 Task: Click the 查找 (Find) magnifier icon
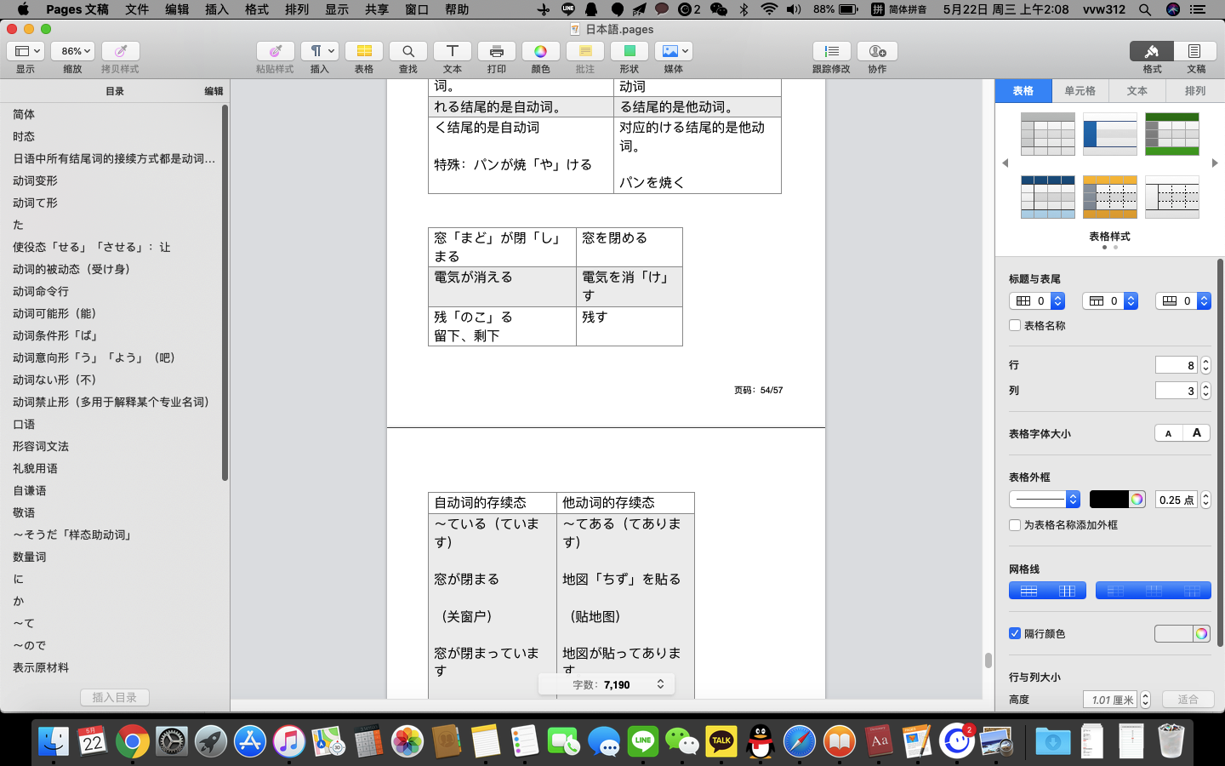408,51
